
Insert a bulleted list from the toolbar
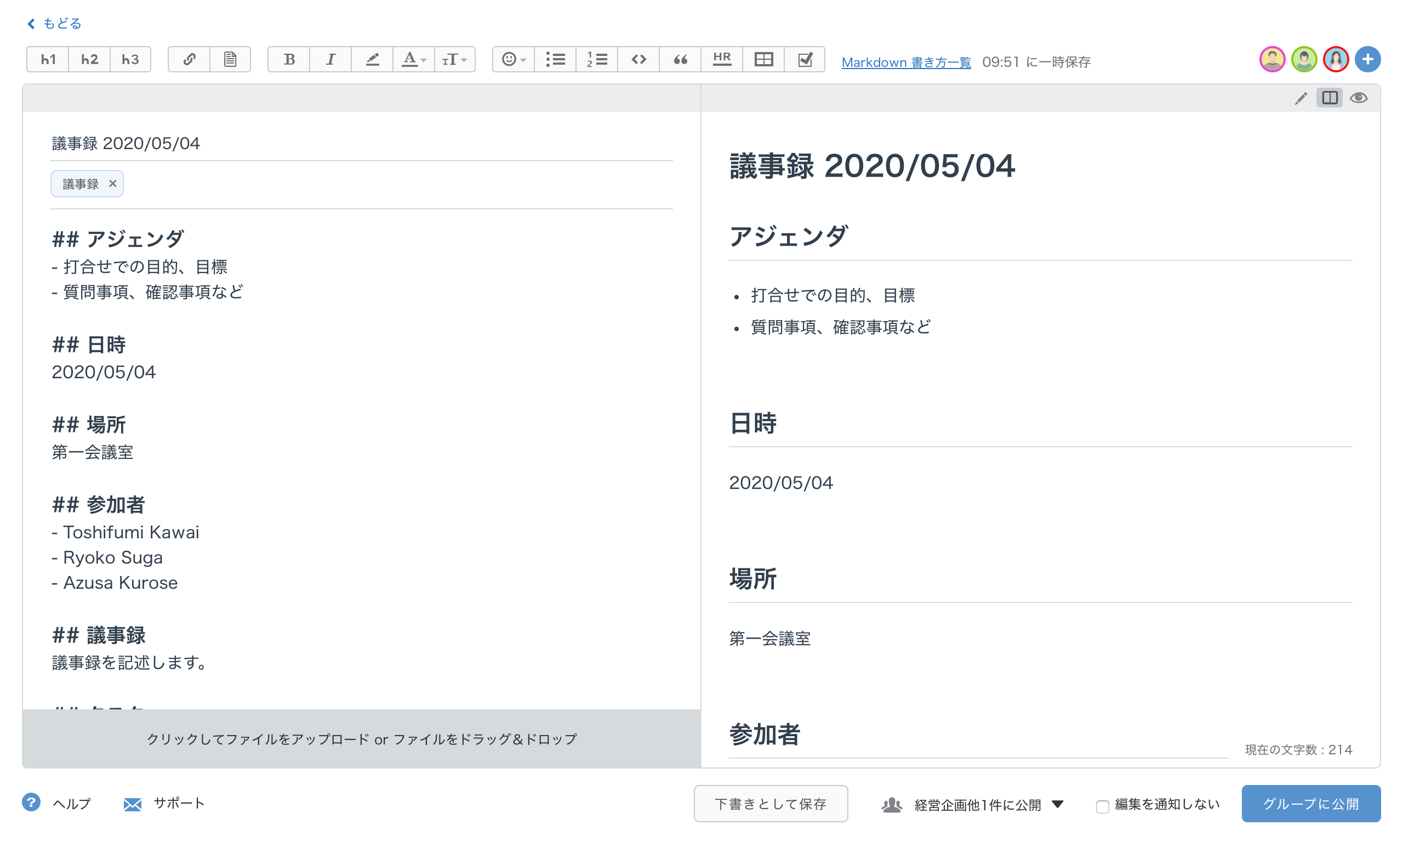coord(555,60)
